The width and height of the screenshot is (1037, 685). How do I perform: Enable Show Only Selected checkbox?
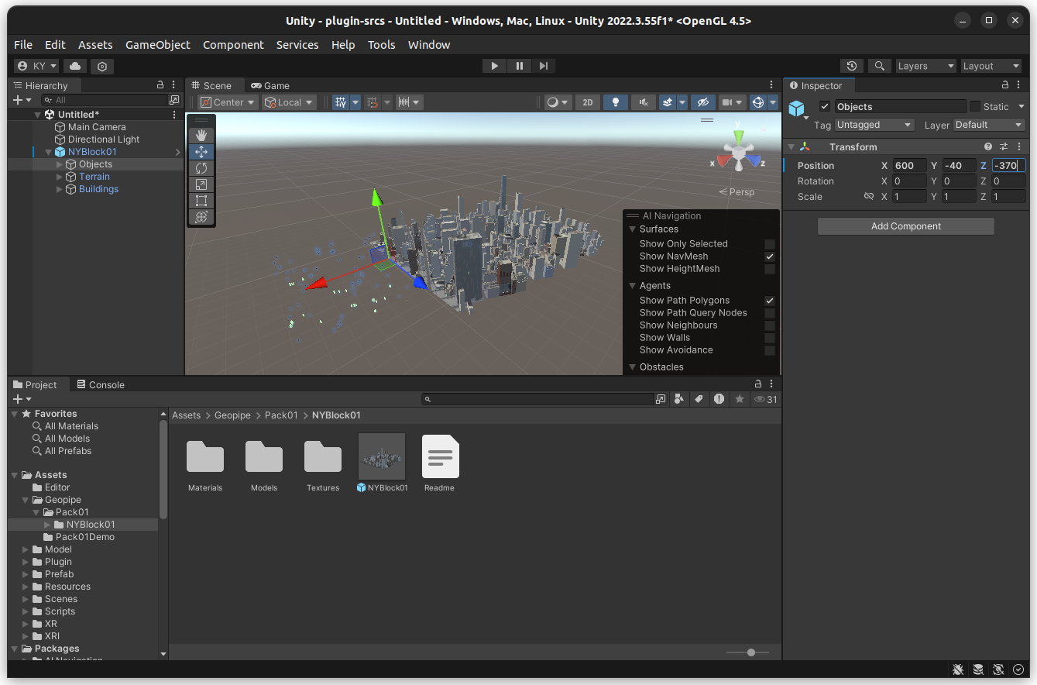click(769, 244)
